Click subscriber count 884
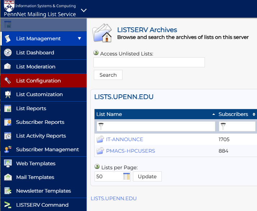The width and height of the screenshot is (257, 211). [x=223, y=151]
